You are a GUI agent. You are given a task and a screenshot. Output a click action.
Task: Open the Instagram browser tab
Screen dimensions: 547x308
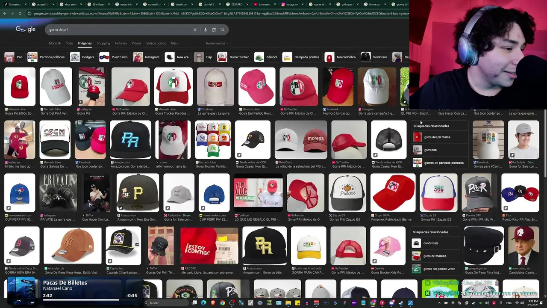(291, 4)
